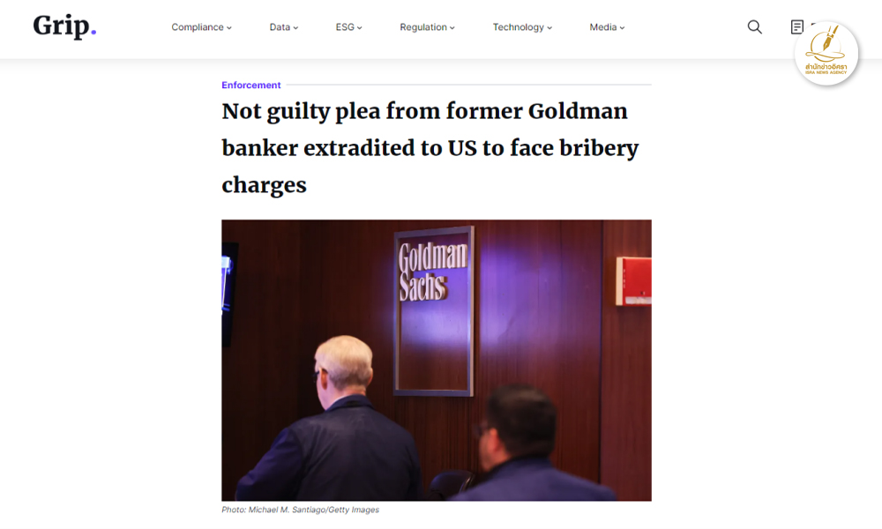Viewport: 882px width, 529px height.
Task: Select the Data menu item
Action: 280,27
